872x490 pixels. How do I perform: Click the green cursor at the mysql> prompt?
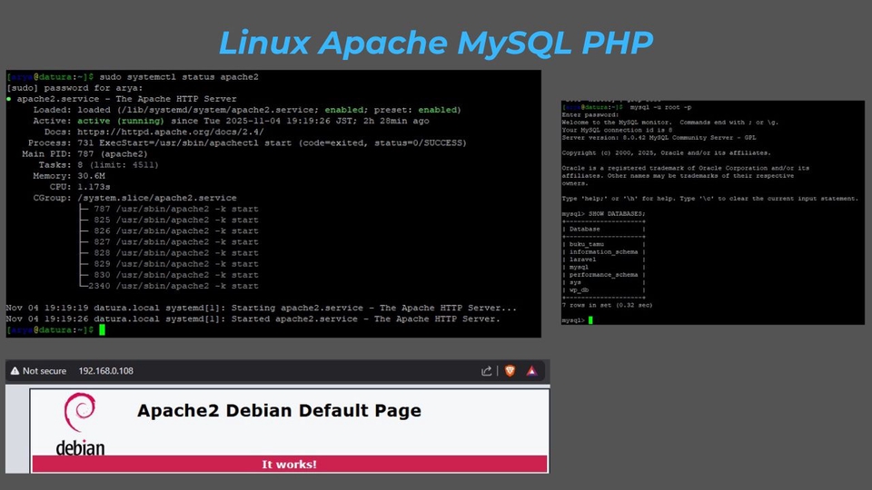click(590, 320)
